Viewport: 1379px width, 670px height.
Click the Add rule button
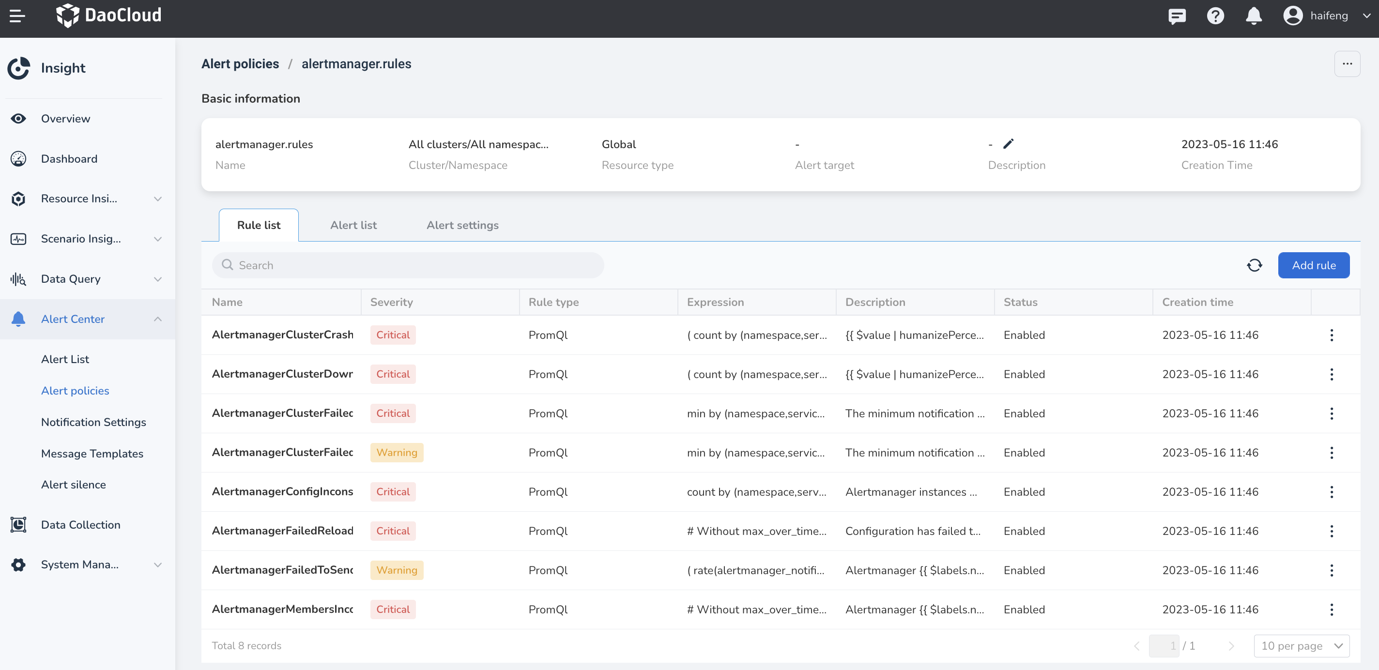click(x=1314, y=265)
